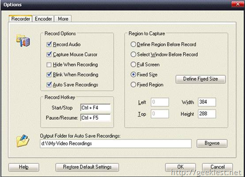Click the Define Fixed Size button
245x177 pixels.
200,79
